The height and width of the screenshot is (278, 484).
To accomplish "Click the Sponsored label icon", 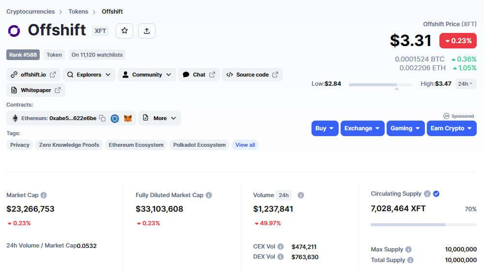I will pyautogui.click(x=446, y=116).
